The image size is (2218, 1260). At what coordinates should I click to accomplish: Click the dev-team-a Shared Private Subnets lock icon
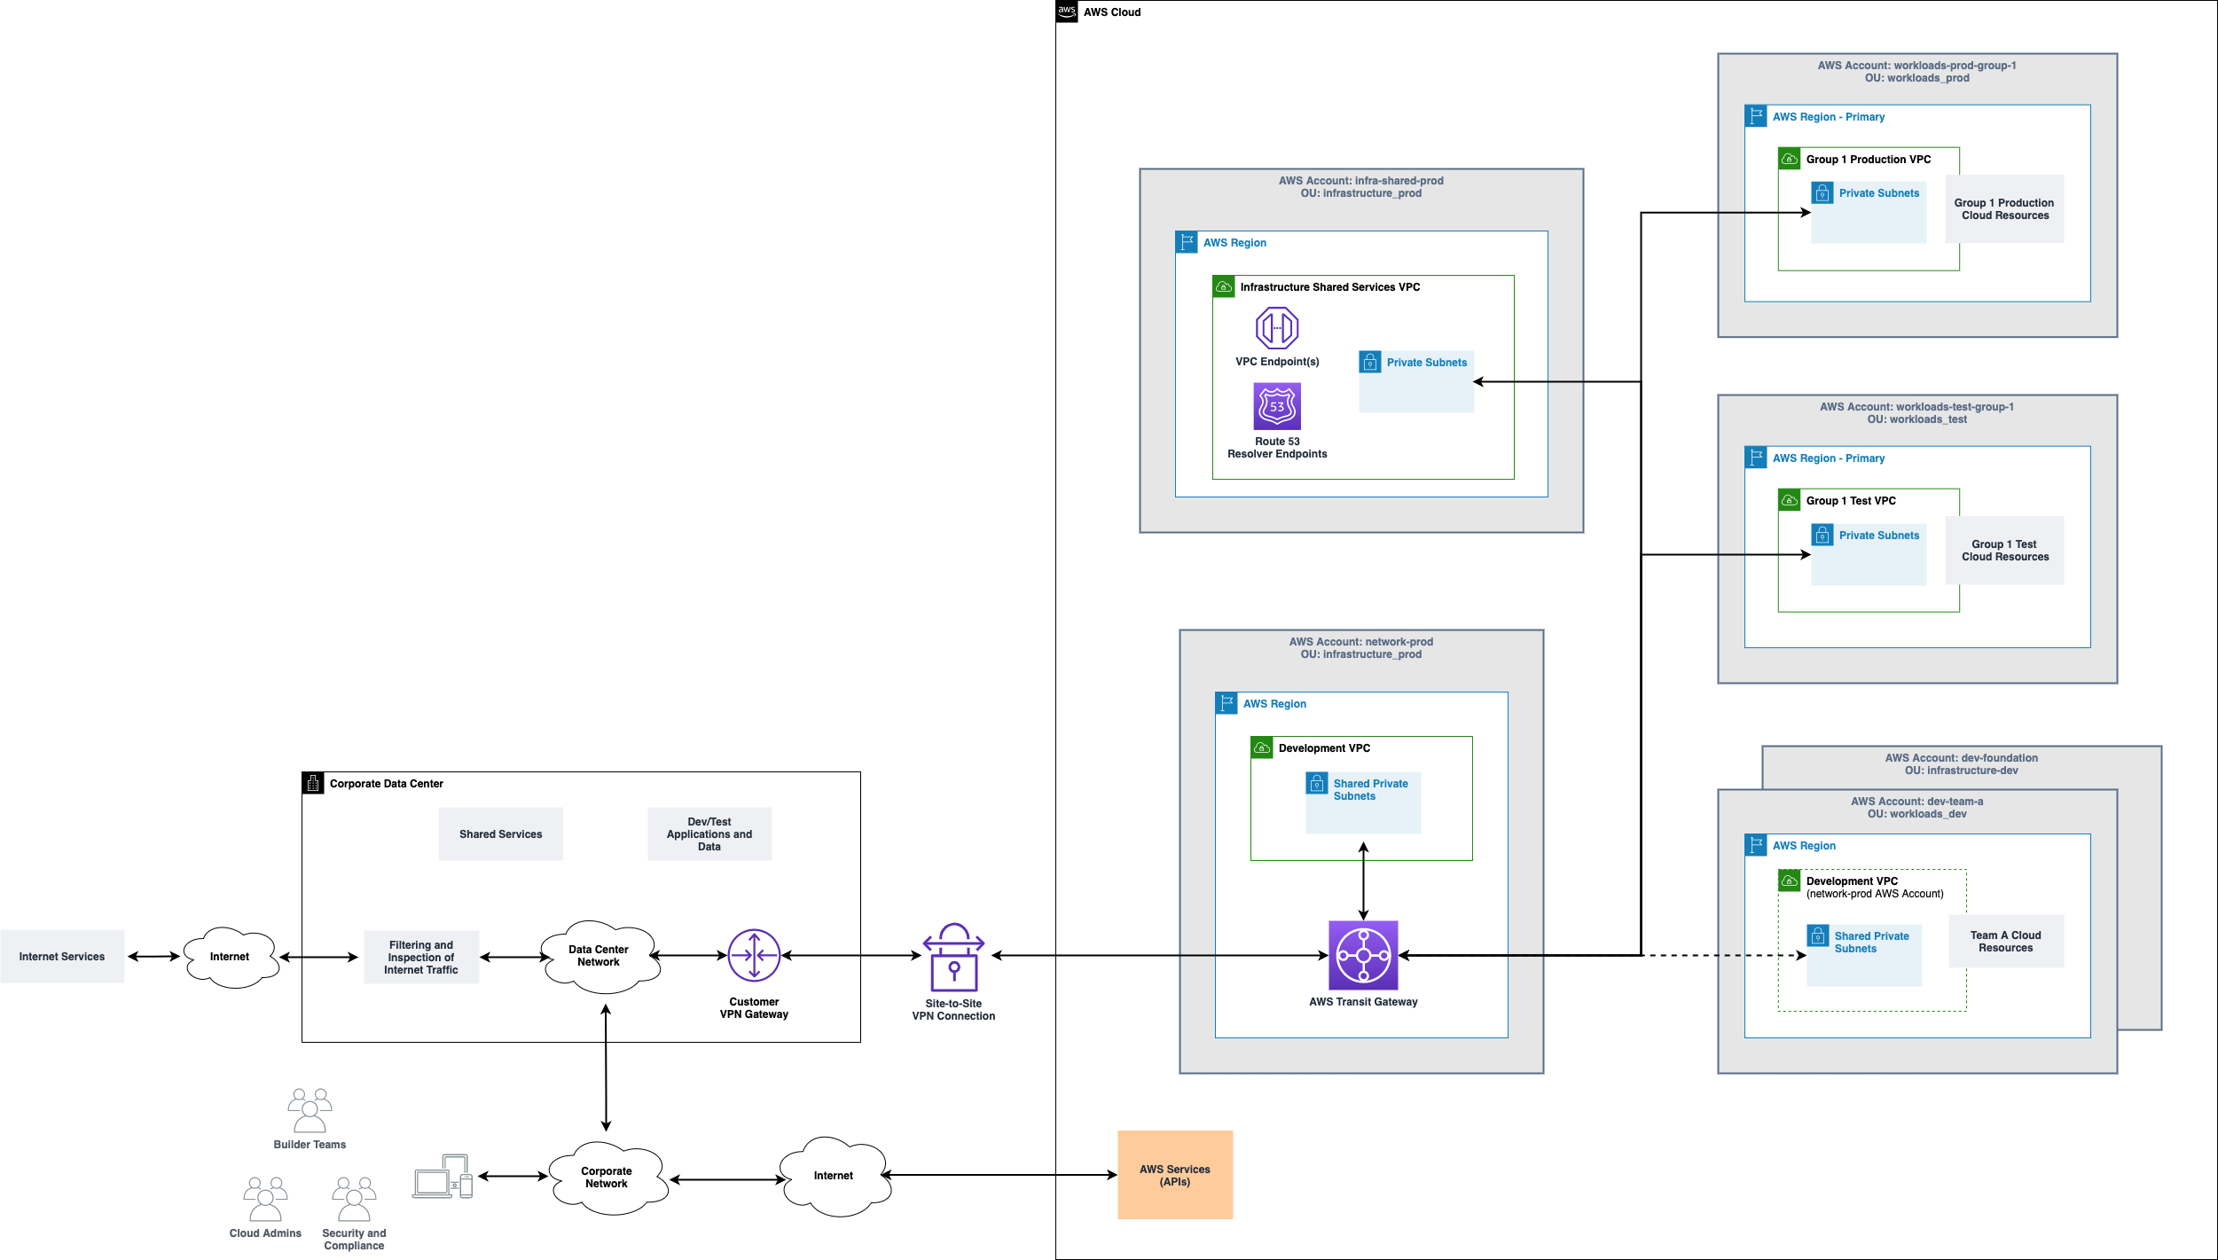[1818, 935]
